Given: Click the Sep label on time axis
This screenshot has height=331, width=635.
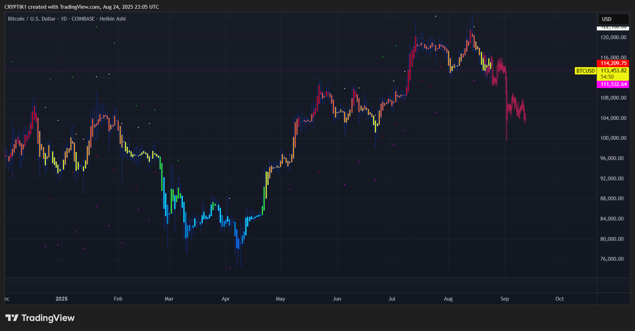Looking at the screenshot, I should (505, 299).
